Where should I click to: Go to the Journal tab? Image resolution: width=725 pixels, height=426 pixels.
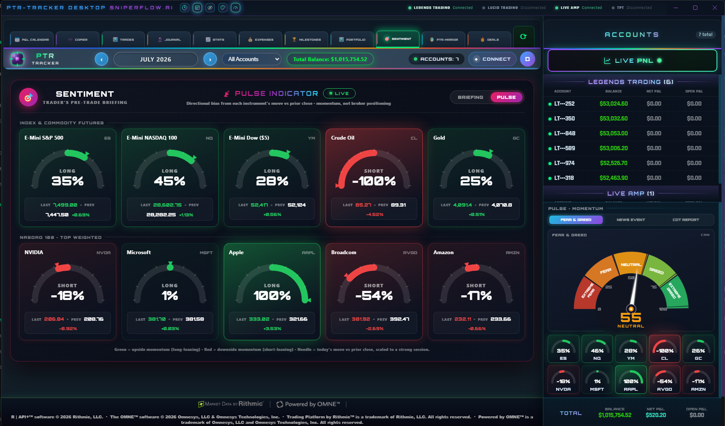tap(169, 39)
